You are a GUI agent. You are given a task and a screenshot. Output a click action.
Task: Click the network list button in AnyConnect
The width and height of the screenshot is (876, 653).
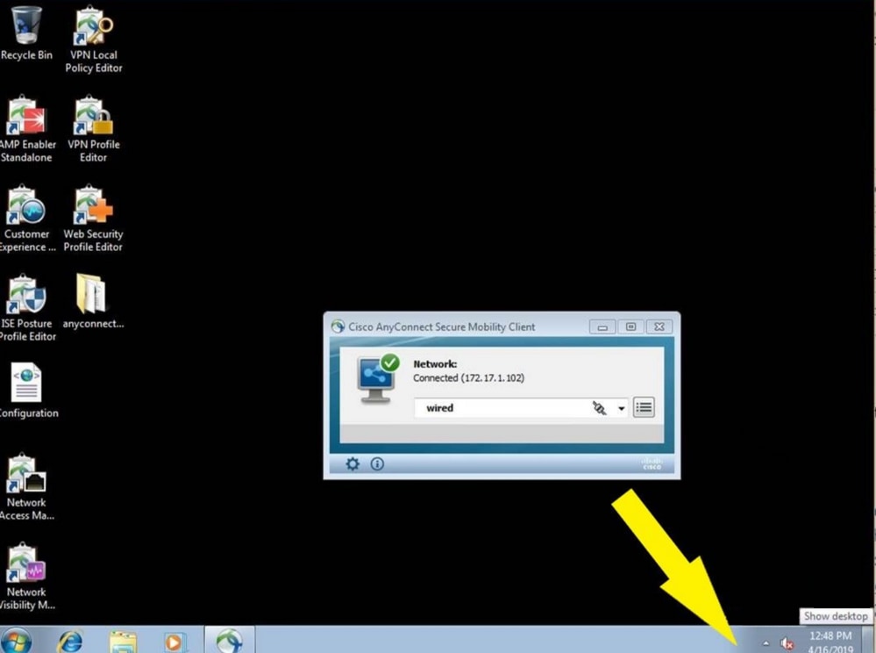(644, 407)
